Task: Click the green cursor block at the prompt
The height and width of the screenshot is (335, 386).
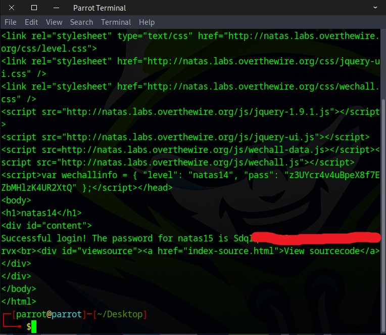Action: click(34, 327)
